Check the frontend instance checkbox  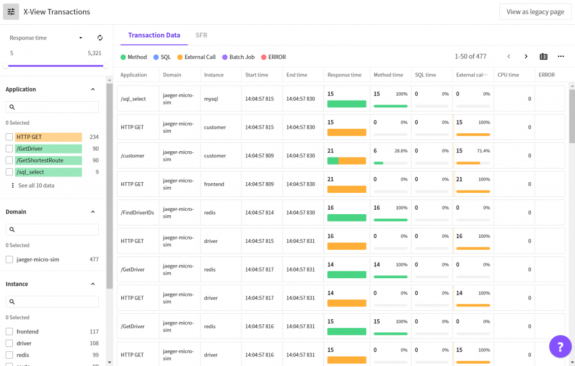pos(9,332)
